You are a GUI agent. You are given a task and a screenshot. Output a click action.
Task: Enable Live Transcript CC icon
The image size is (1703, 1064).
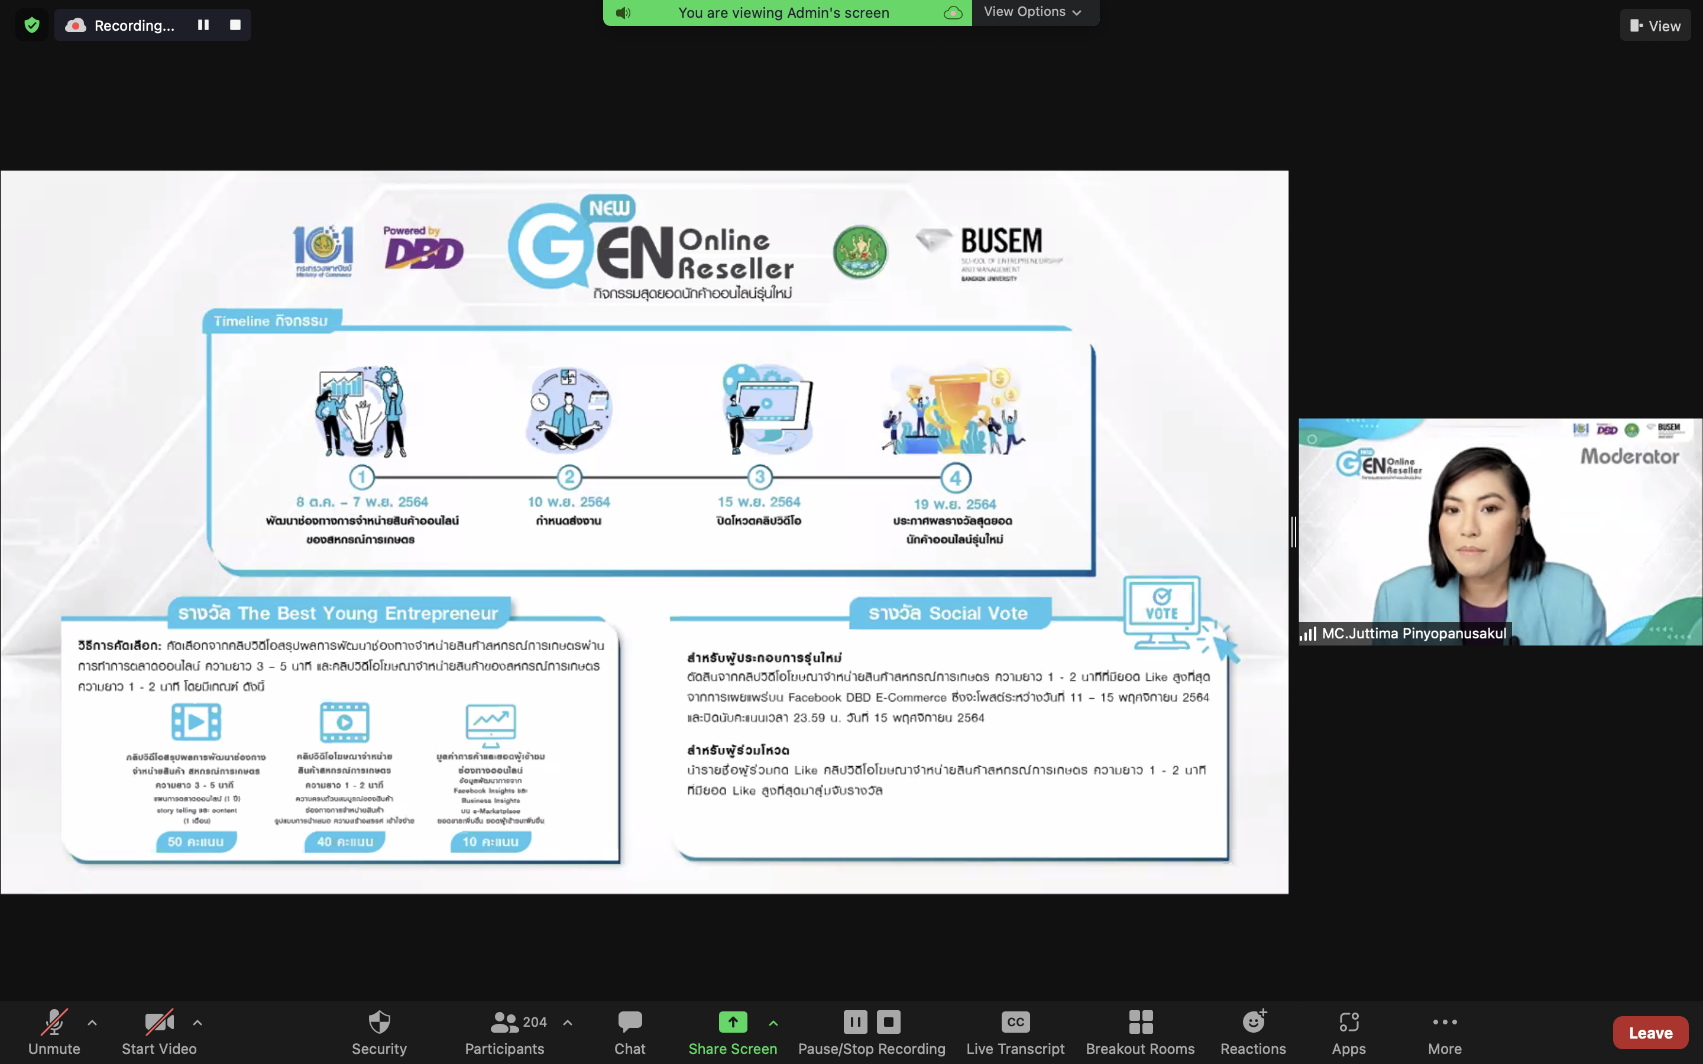(x=1015, y=1023)
